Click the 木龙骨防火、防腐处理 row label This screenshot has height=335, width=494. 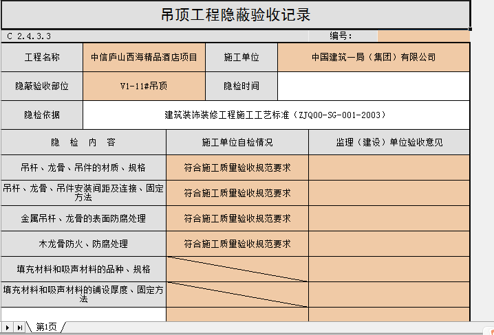click(83, 244)
